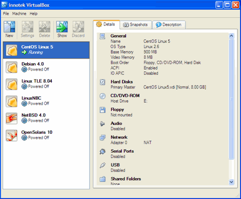Screen dimensions: 241x199
Task: Click the CentOS Linux 5 VM icon
Action: pyautogui.click(x=12, y=50)
